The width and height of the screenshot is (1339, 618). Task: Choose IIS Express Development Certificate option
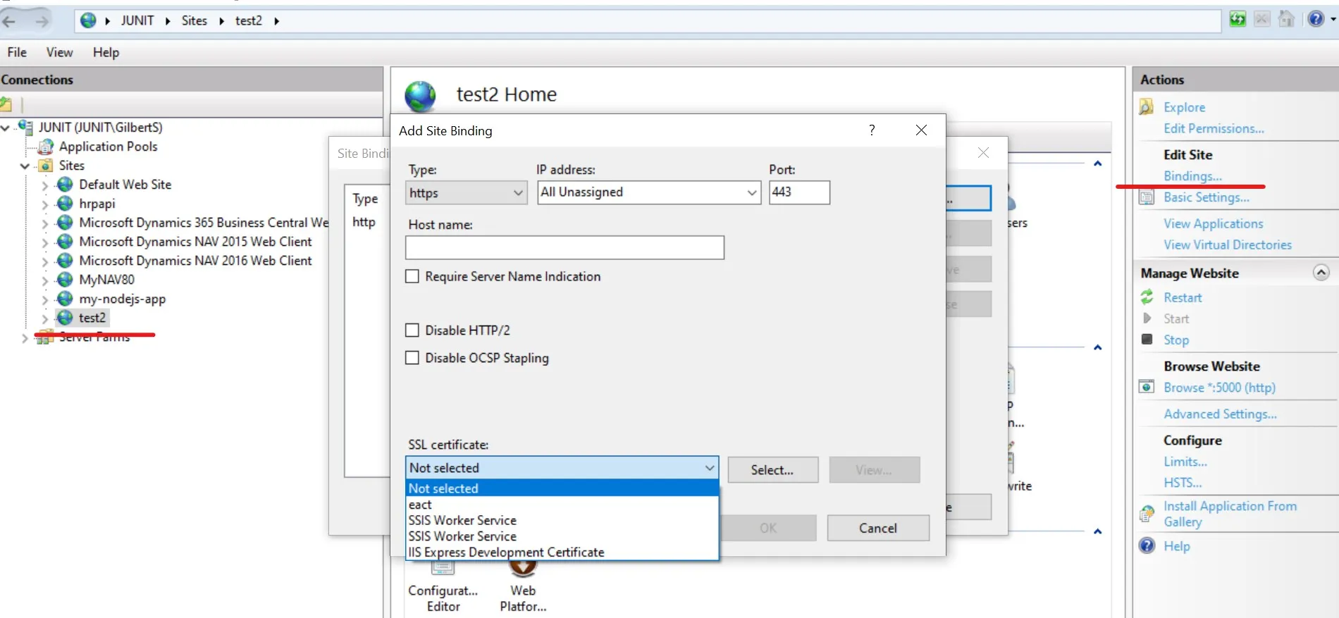point(562,552)
